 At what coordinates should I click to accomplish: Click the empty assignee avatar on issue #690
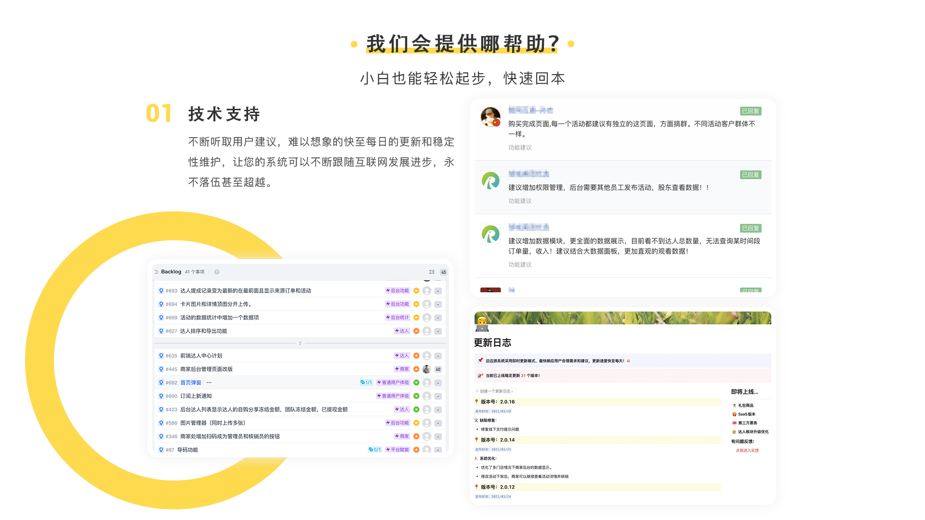click(x=427, y=396)
